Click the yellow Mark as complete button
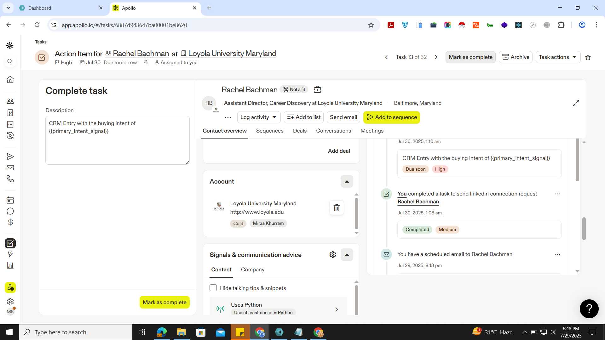The image size is (605, 340). (164, 303)
